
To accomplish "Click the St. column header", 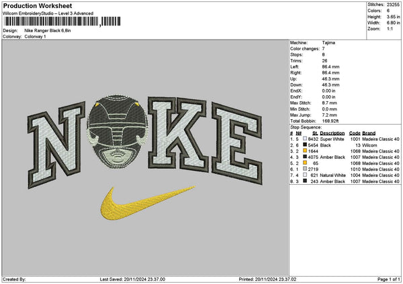I will (316, 133).
